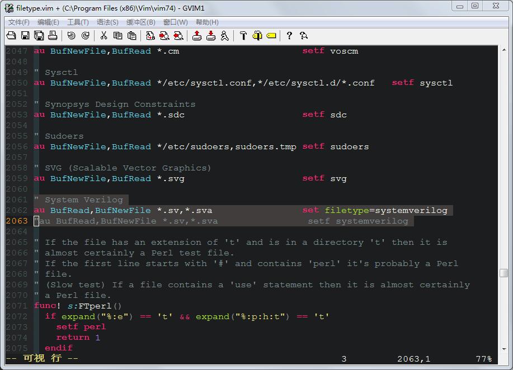Click the Save all files icon
The width and height of the screenshot is (513, 370).
[39, 35]
